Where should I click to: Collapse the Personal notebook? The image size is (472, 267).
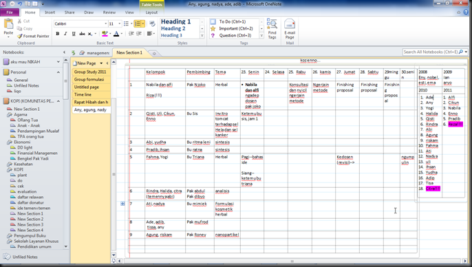click(58, 72)
